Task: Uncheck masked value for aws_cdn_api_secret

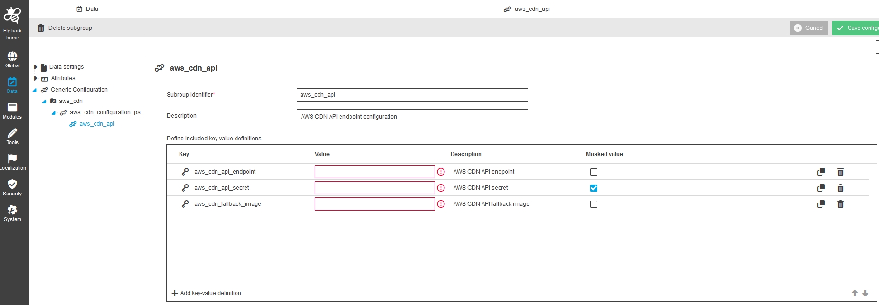Action: [594, 188]
